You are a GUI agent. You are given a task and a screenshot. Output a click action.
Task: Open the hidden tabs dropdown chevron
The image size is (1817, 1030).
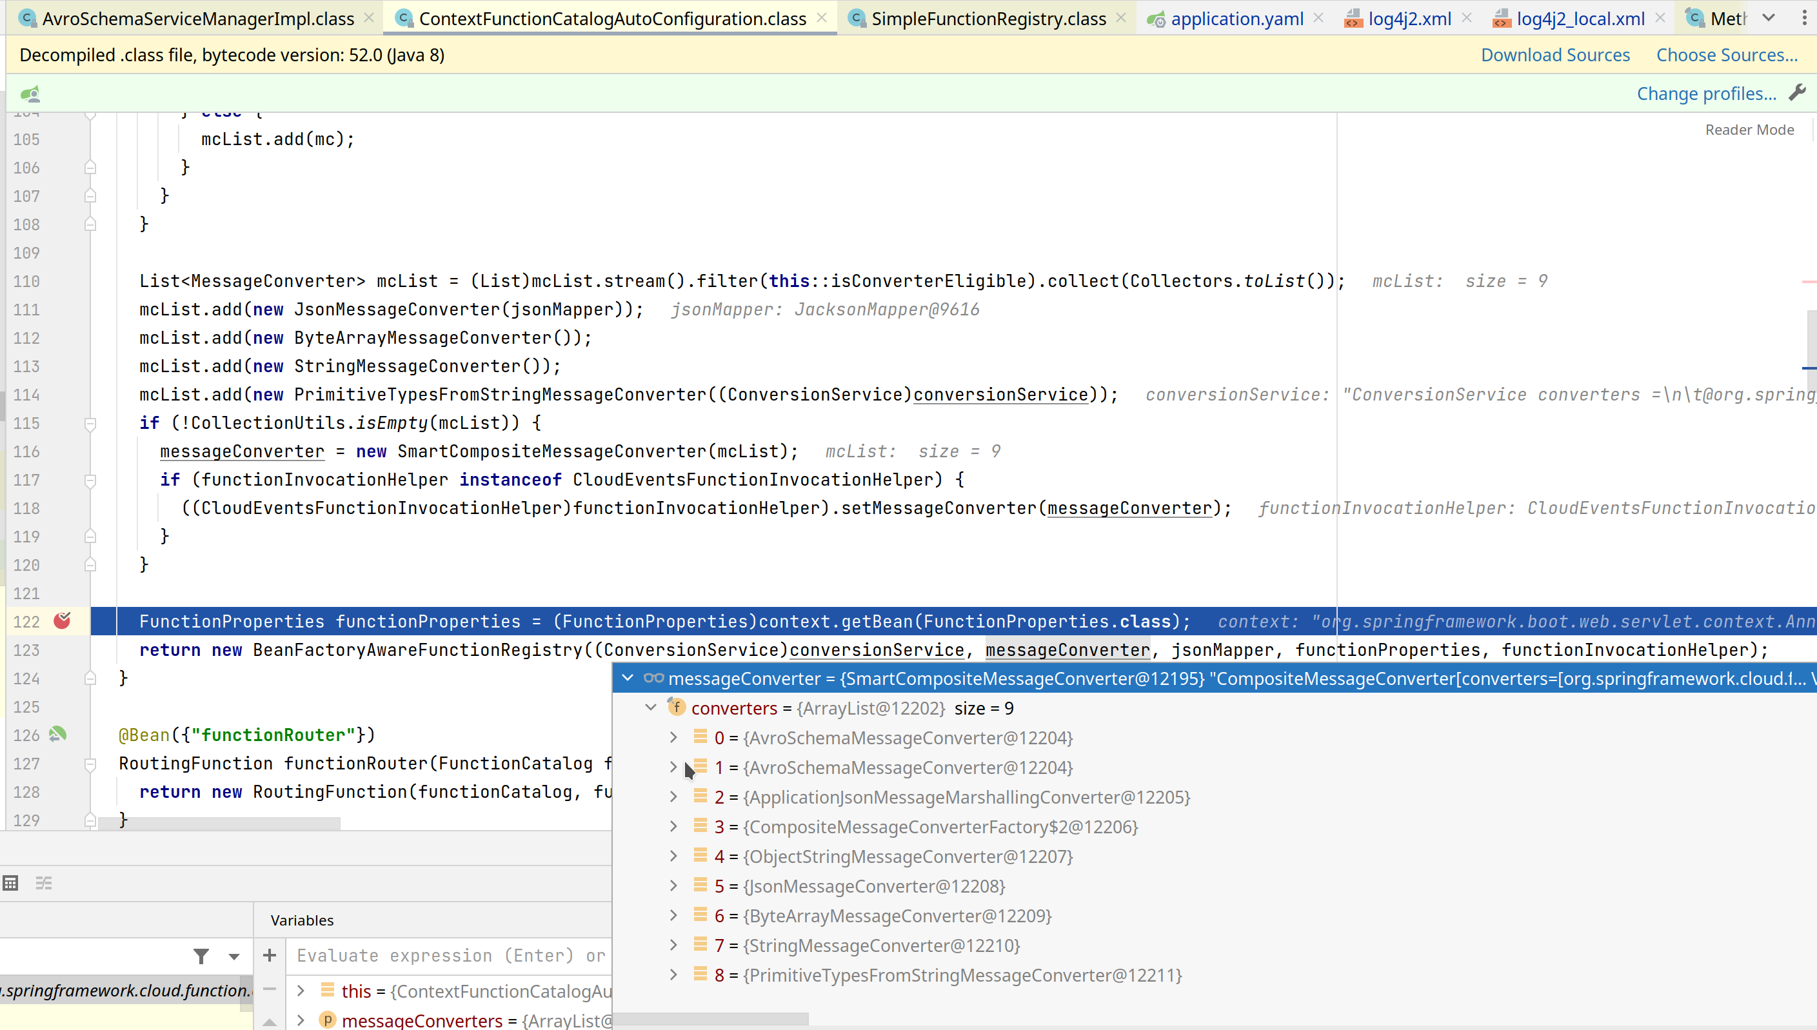coord(1768,19)
